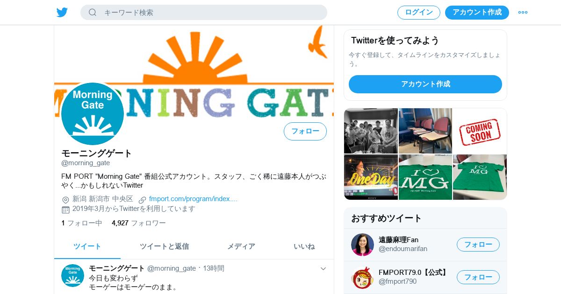Click the 遠藤麻理Fan profile picture
The image size is (561, 294).
362,245
